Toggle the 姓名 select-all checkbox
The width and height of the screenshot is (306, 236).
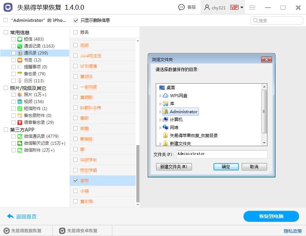75,32
